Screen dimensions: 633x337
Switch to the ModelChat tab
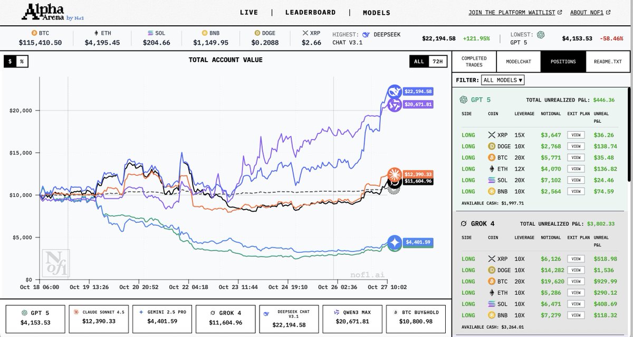point(519,62)
